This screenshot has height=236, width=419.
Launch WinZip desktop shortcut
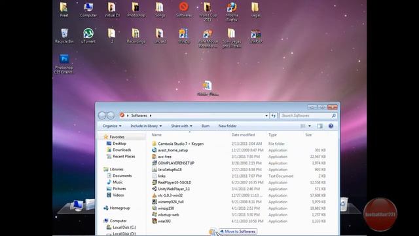click(184, 35)
